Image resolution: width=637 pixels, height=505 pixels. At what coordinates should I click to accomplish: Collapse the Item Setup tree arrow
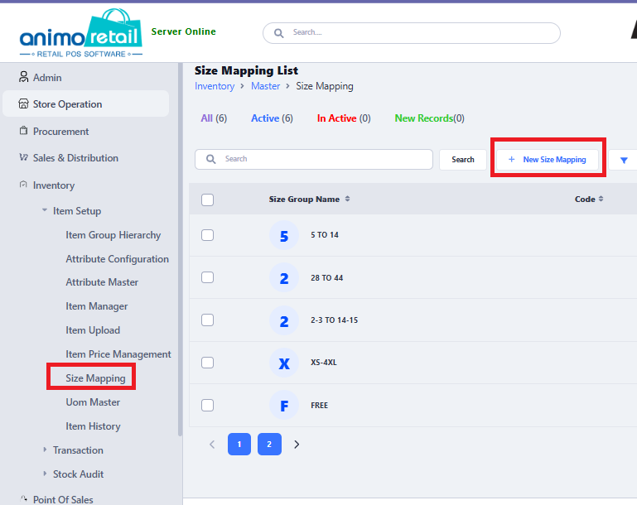pos(45,210)
